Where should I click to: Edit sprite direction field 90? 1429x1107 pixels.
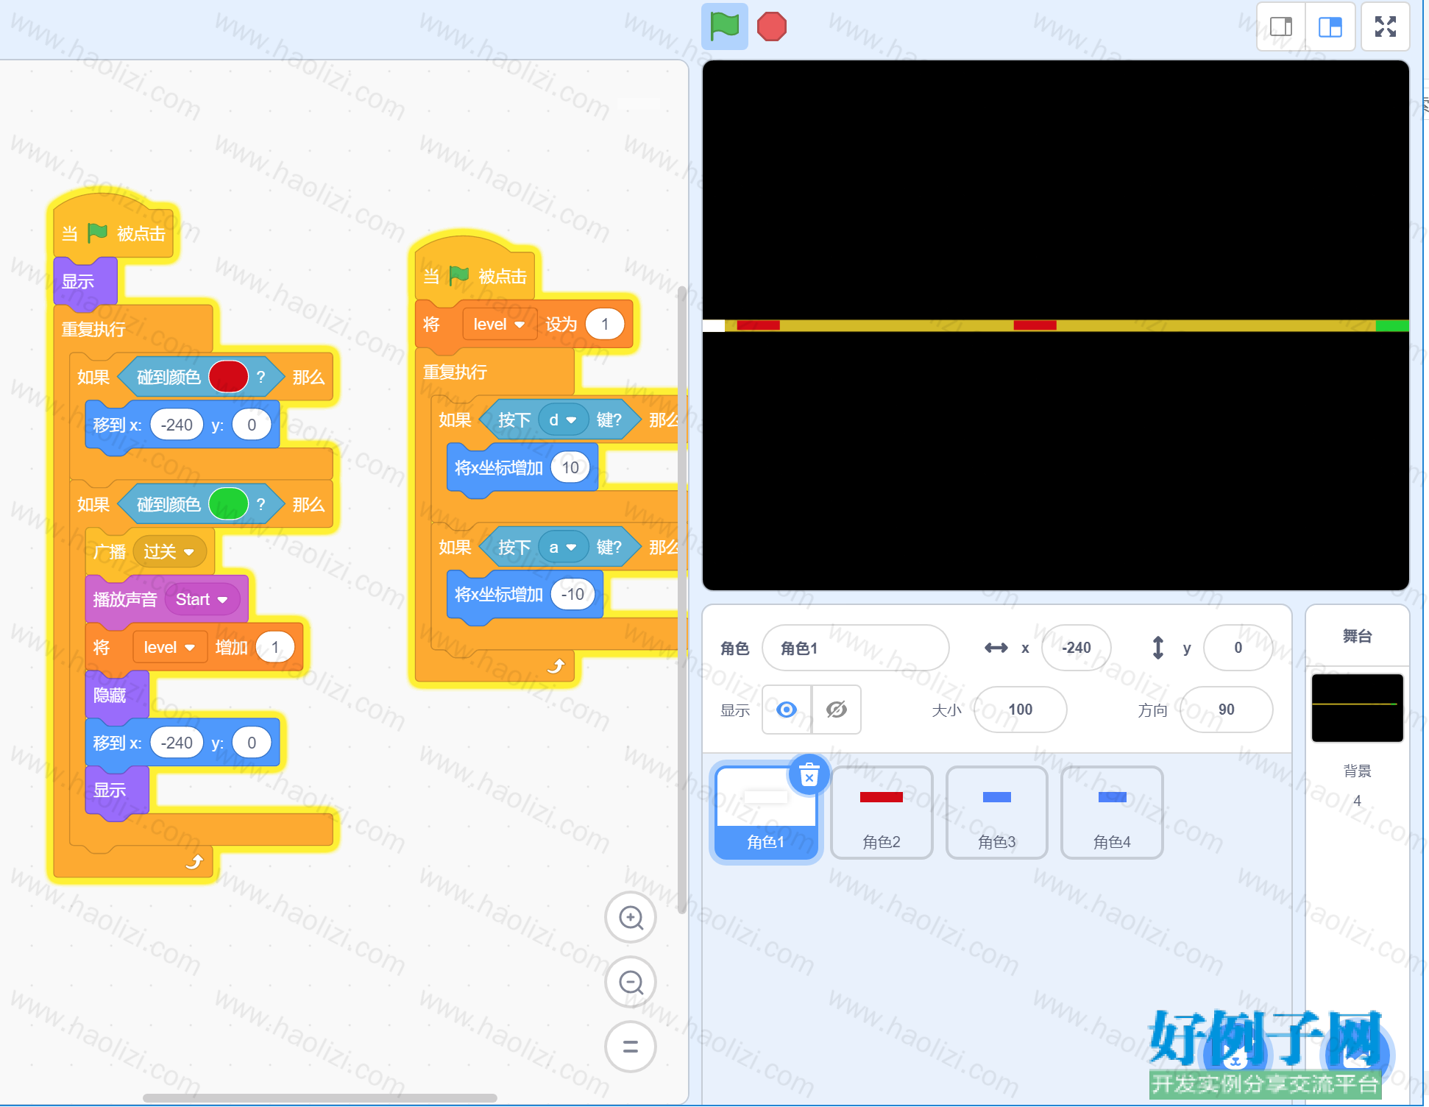click(1226, 710)
